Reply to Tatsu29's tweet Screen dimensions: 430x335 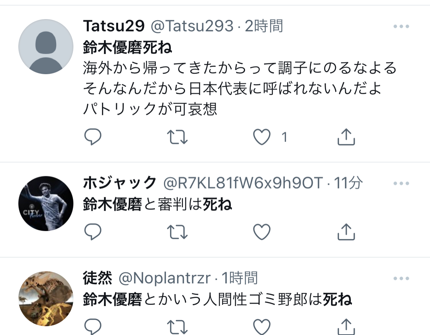pyautogui.click(x=93, y=137)
